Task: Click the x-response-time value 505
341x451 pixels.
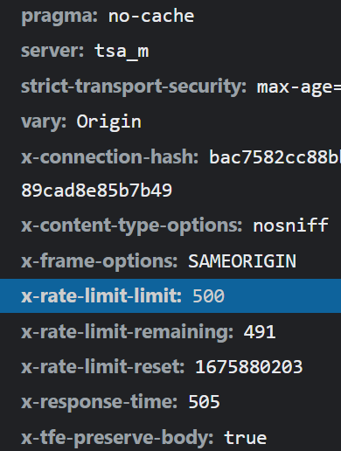Action: pos(204,402)
